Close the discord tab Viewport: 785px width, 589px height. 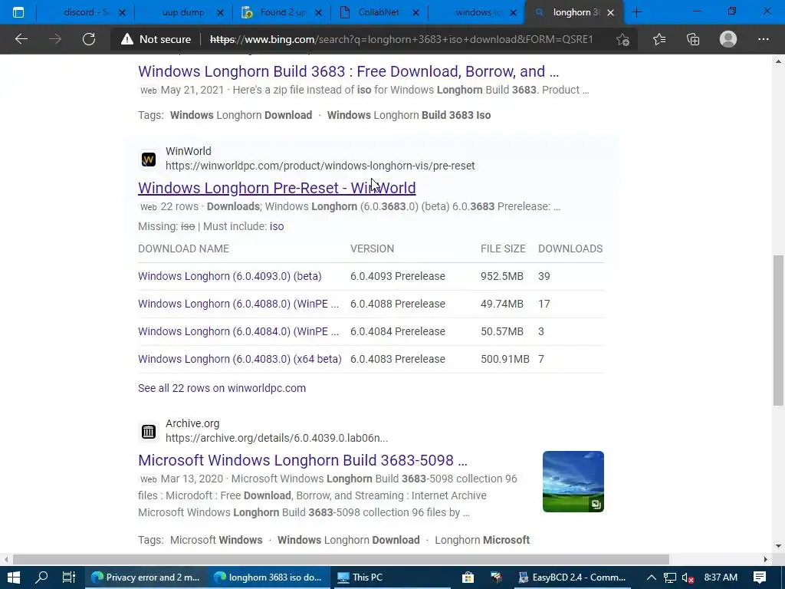[122, 13]
